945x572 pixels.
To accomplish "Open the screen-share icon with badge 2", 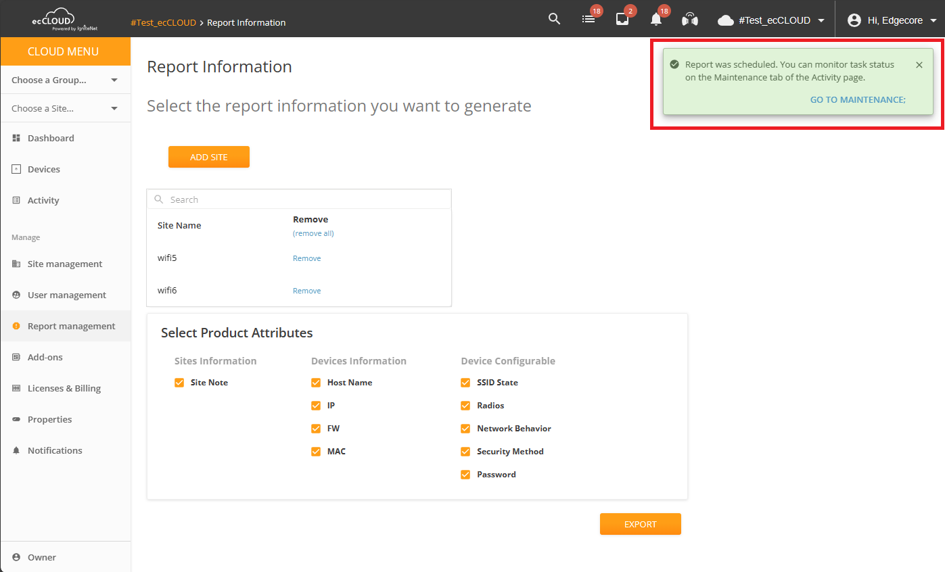I will click(622, 20).
